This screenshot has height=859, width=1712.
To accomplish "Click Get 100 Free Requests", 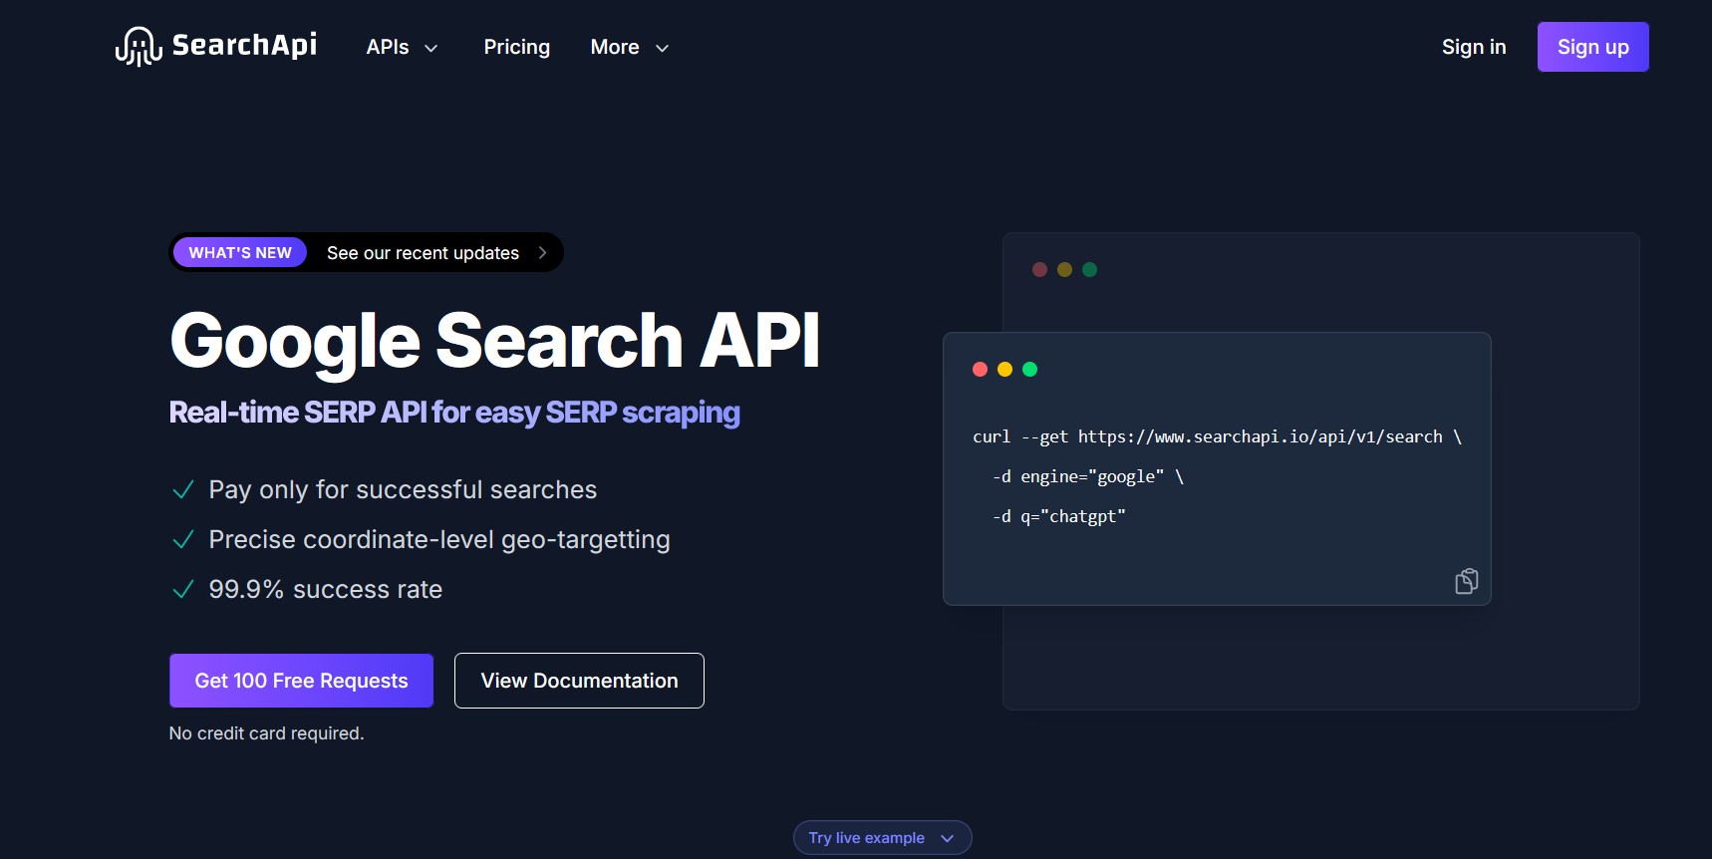I will point(301,681).
